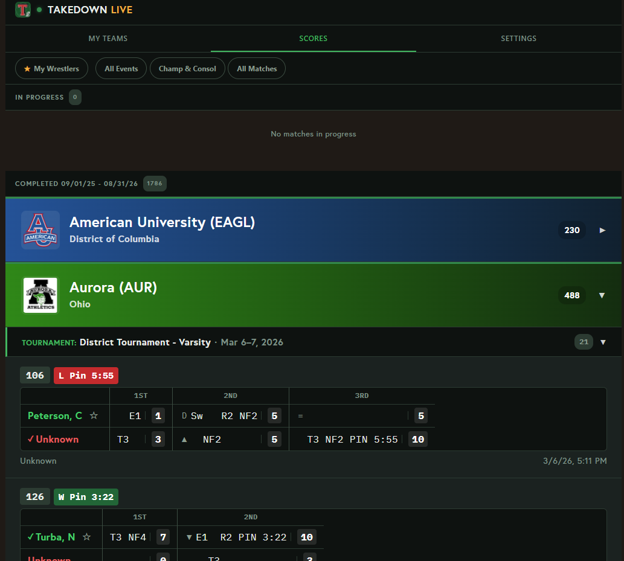The image size is (624, 561).
Task: Click the 'No matches in progress' message
Action: tap(313, 134)
